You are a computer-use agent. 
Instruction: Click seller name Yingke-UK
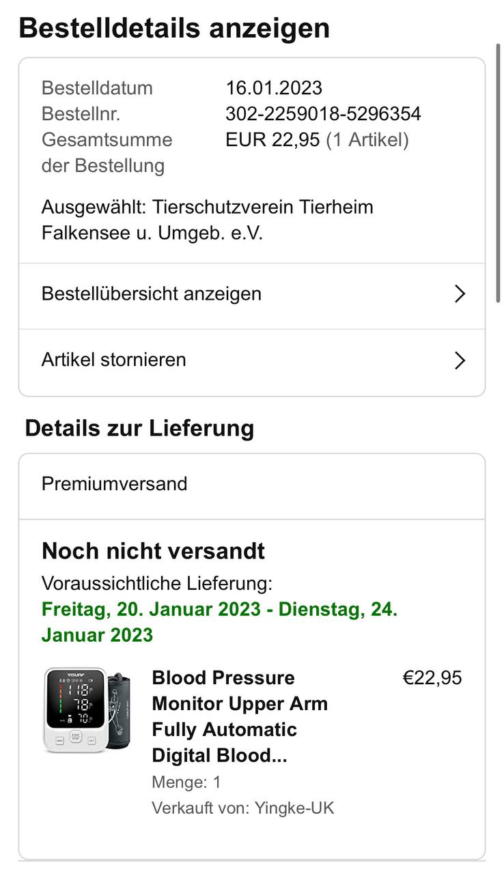point(294,808)
